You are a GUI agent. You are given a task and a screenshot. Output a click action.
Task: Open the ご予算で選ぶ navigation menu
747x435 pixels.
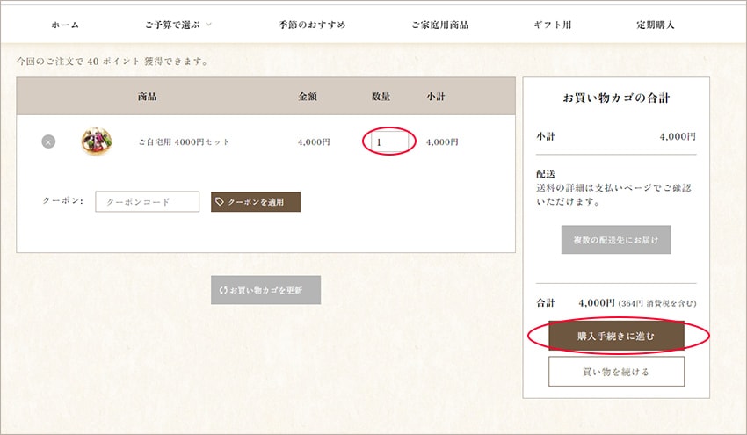coord(172,25)
